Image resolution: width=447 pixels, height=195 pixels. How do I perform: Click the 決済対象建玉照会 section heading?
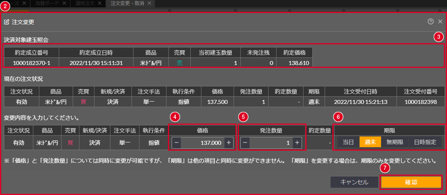click(x=26, y=40)
